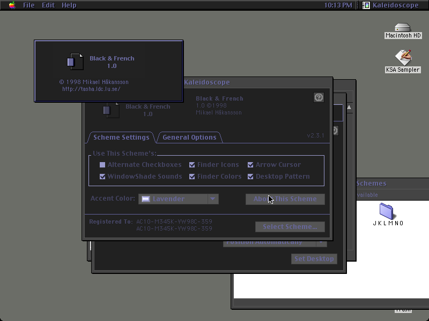The height and width of the screenshot is (321, 429).
Task: Click the Accent Color: label
Action: coord(113,198)
